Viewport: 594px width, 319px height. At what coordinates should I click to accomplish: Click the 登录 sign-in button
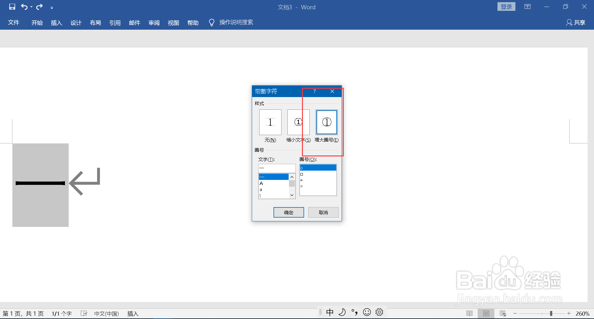tap(506, 7)
